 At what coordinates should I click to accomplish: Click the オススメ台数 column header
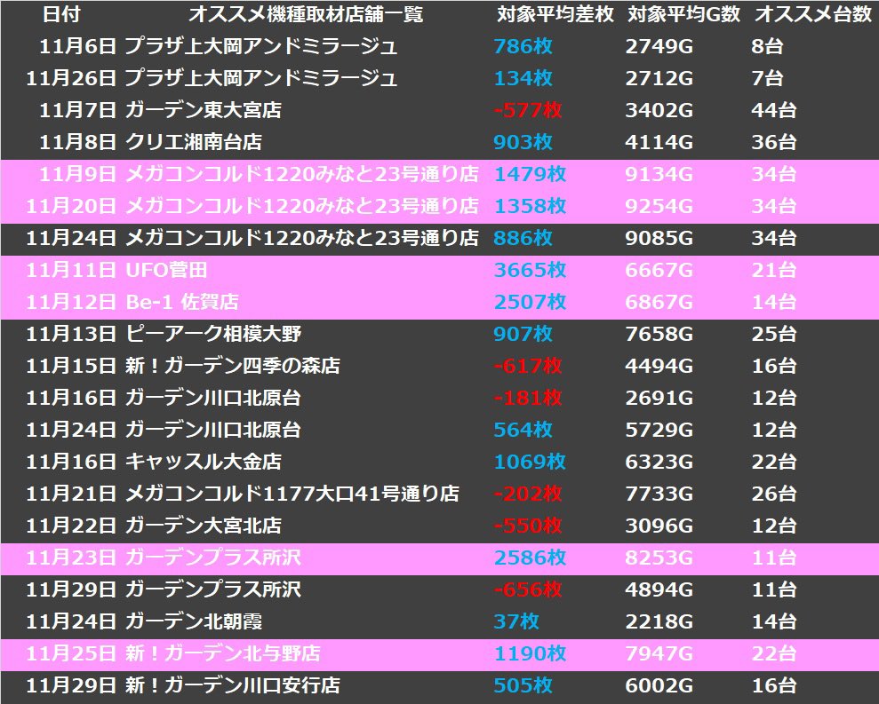[813, 14]
